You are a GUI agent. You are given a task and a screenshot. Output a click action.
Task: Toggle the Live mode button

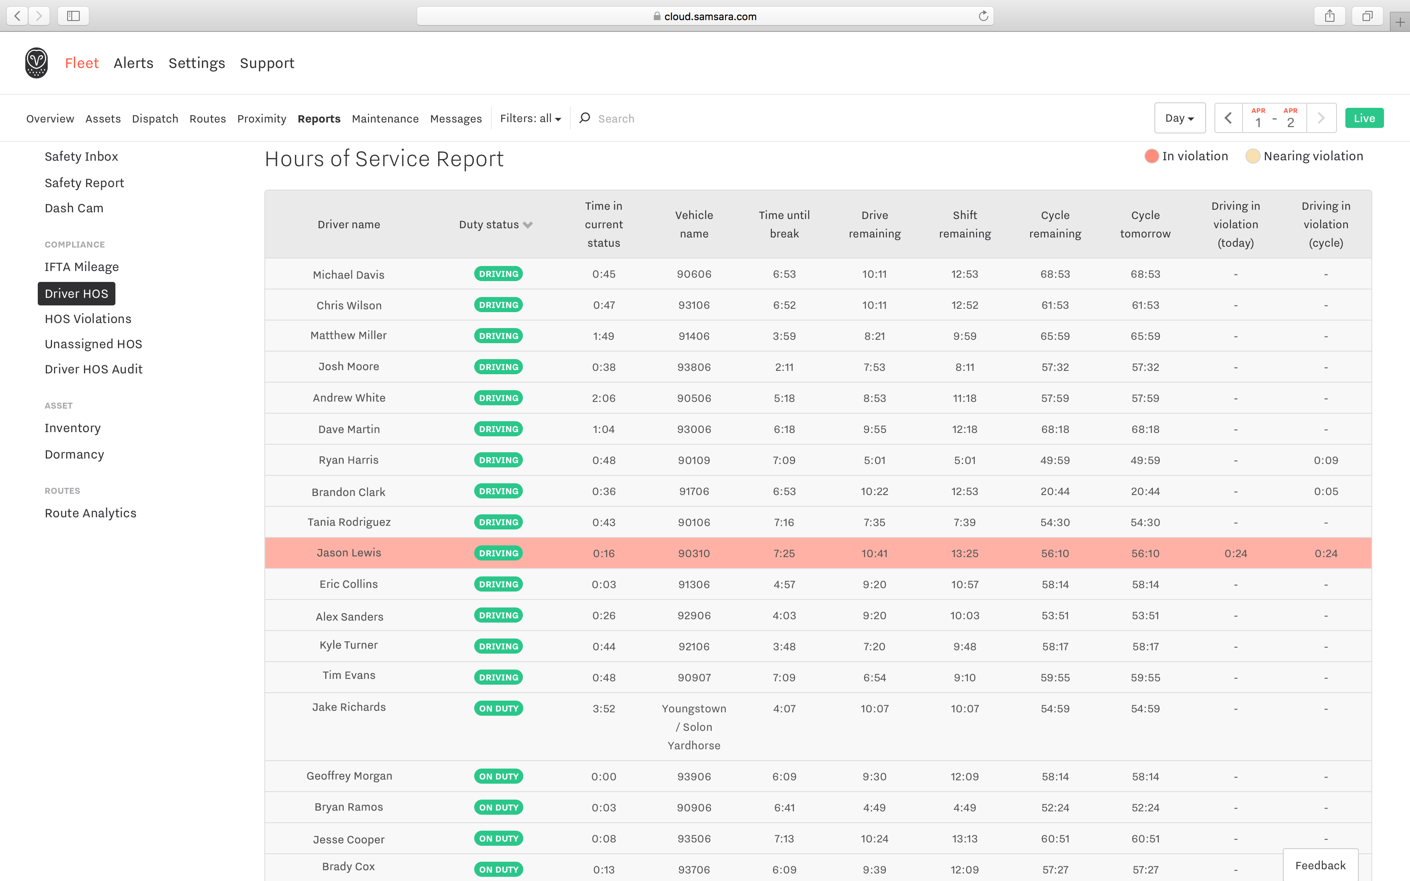coord(1363,118)
